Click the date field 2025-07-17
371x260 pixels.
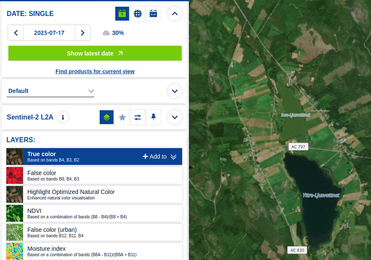[x=49, y=33]
